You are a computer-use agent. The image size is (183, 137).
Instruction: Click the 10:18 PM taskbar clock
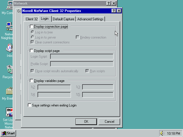pyautogui.click(x=174, y=133)
